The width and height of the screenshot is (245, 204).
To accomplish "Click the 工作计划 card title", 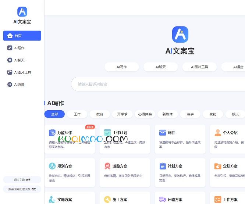I will click(x=120, y=133).
